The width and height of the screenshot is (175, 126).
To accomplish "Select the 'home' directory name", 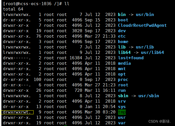I will tap(123, 42).
